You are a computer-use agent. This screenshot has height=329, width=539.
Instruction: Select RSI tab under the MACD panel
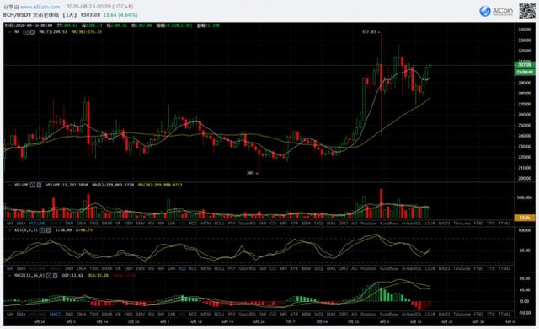pyautogui.click(x=151, y=314)
